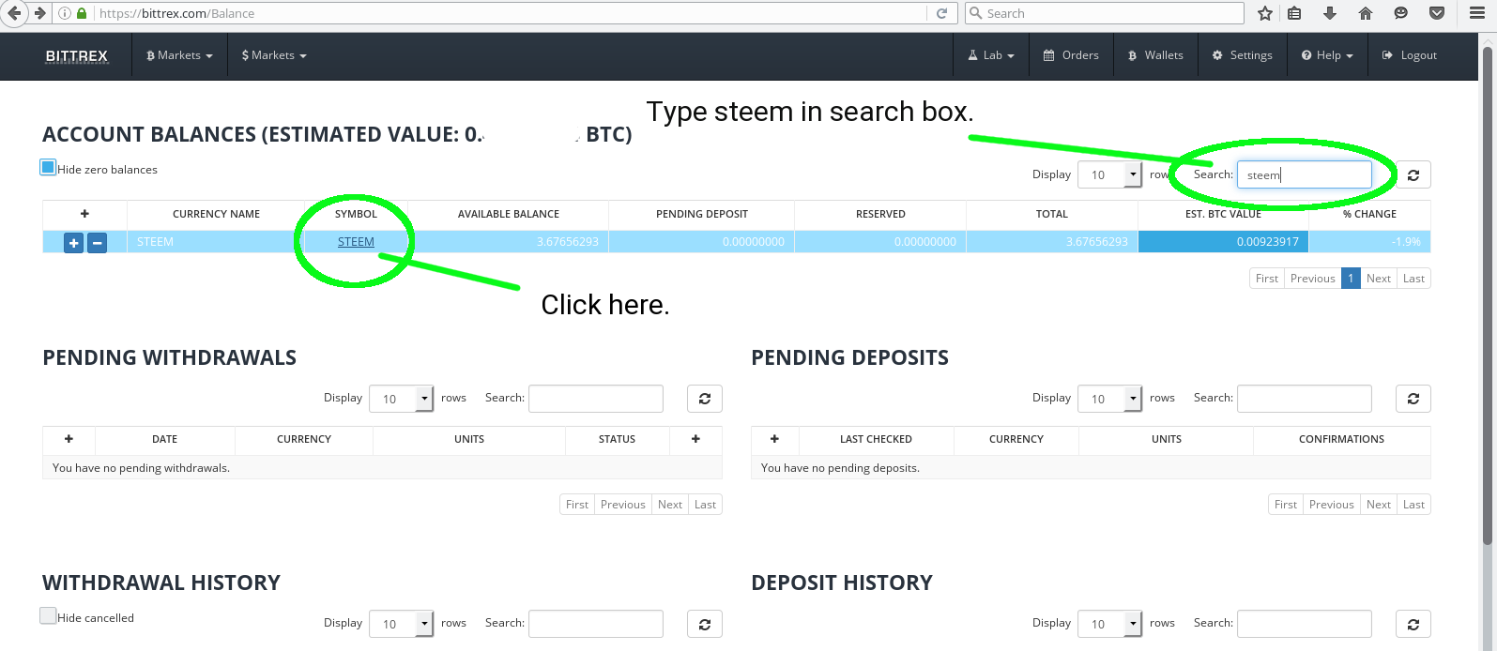Click the minus withdraw button for STEEM
Image resolution: width=1497 pixels, height=651 pixels.
point(97,243)
